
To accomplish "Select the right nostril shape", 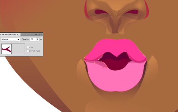I will pos(132,12).
